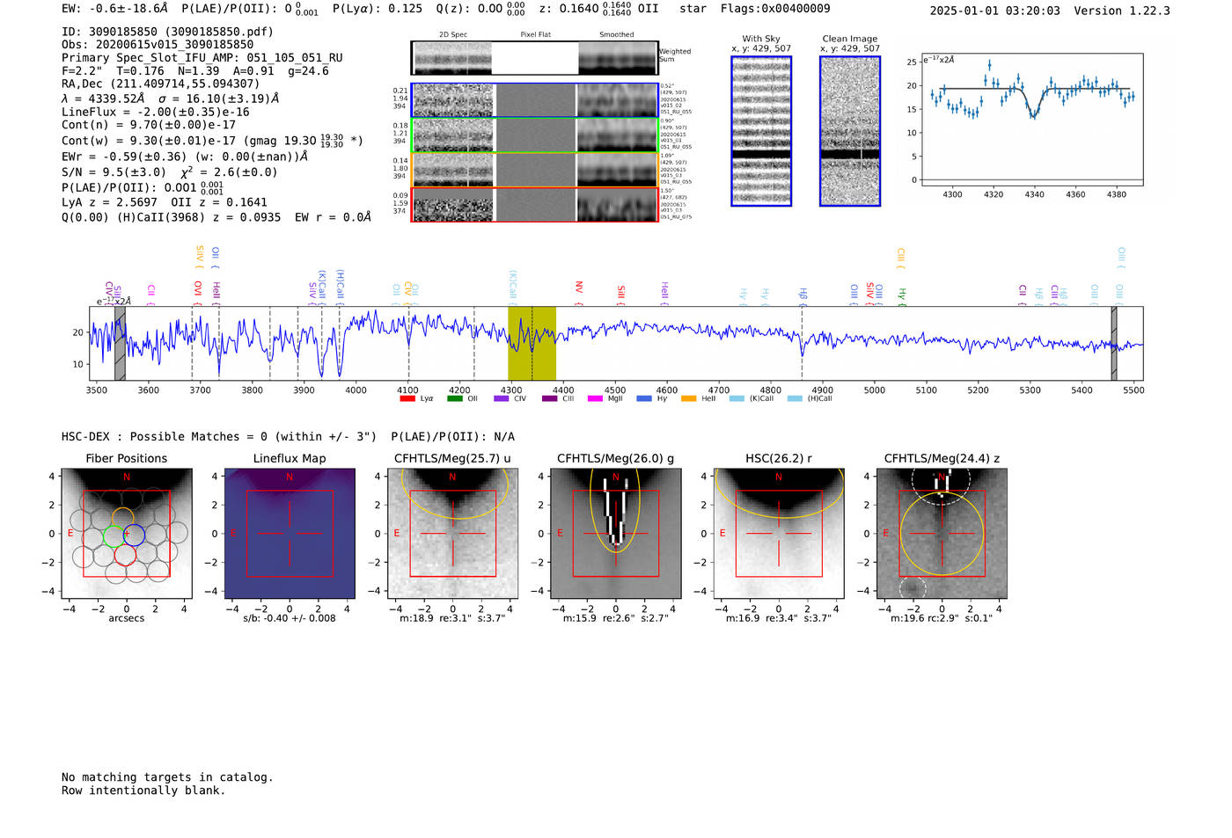Click the P(Lyα): 0.125 header value
Viewport: 1232px width, 838px height.
click(x=378, y=8)
